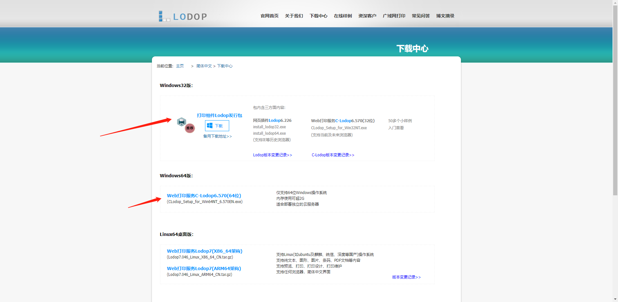Click 支持预览、打印、打印设计、打印维护 text
618x302 pixels.
[x=309, y=266]
